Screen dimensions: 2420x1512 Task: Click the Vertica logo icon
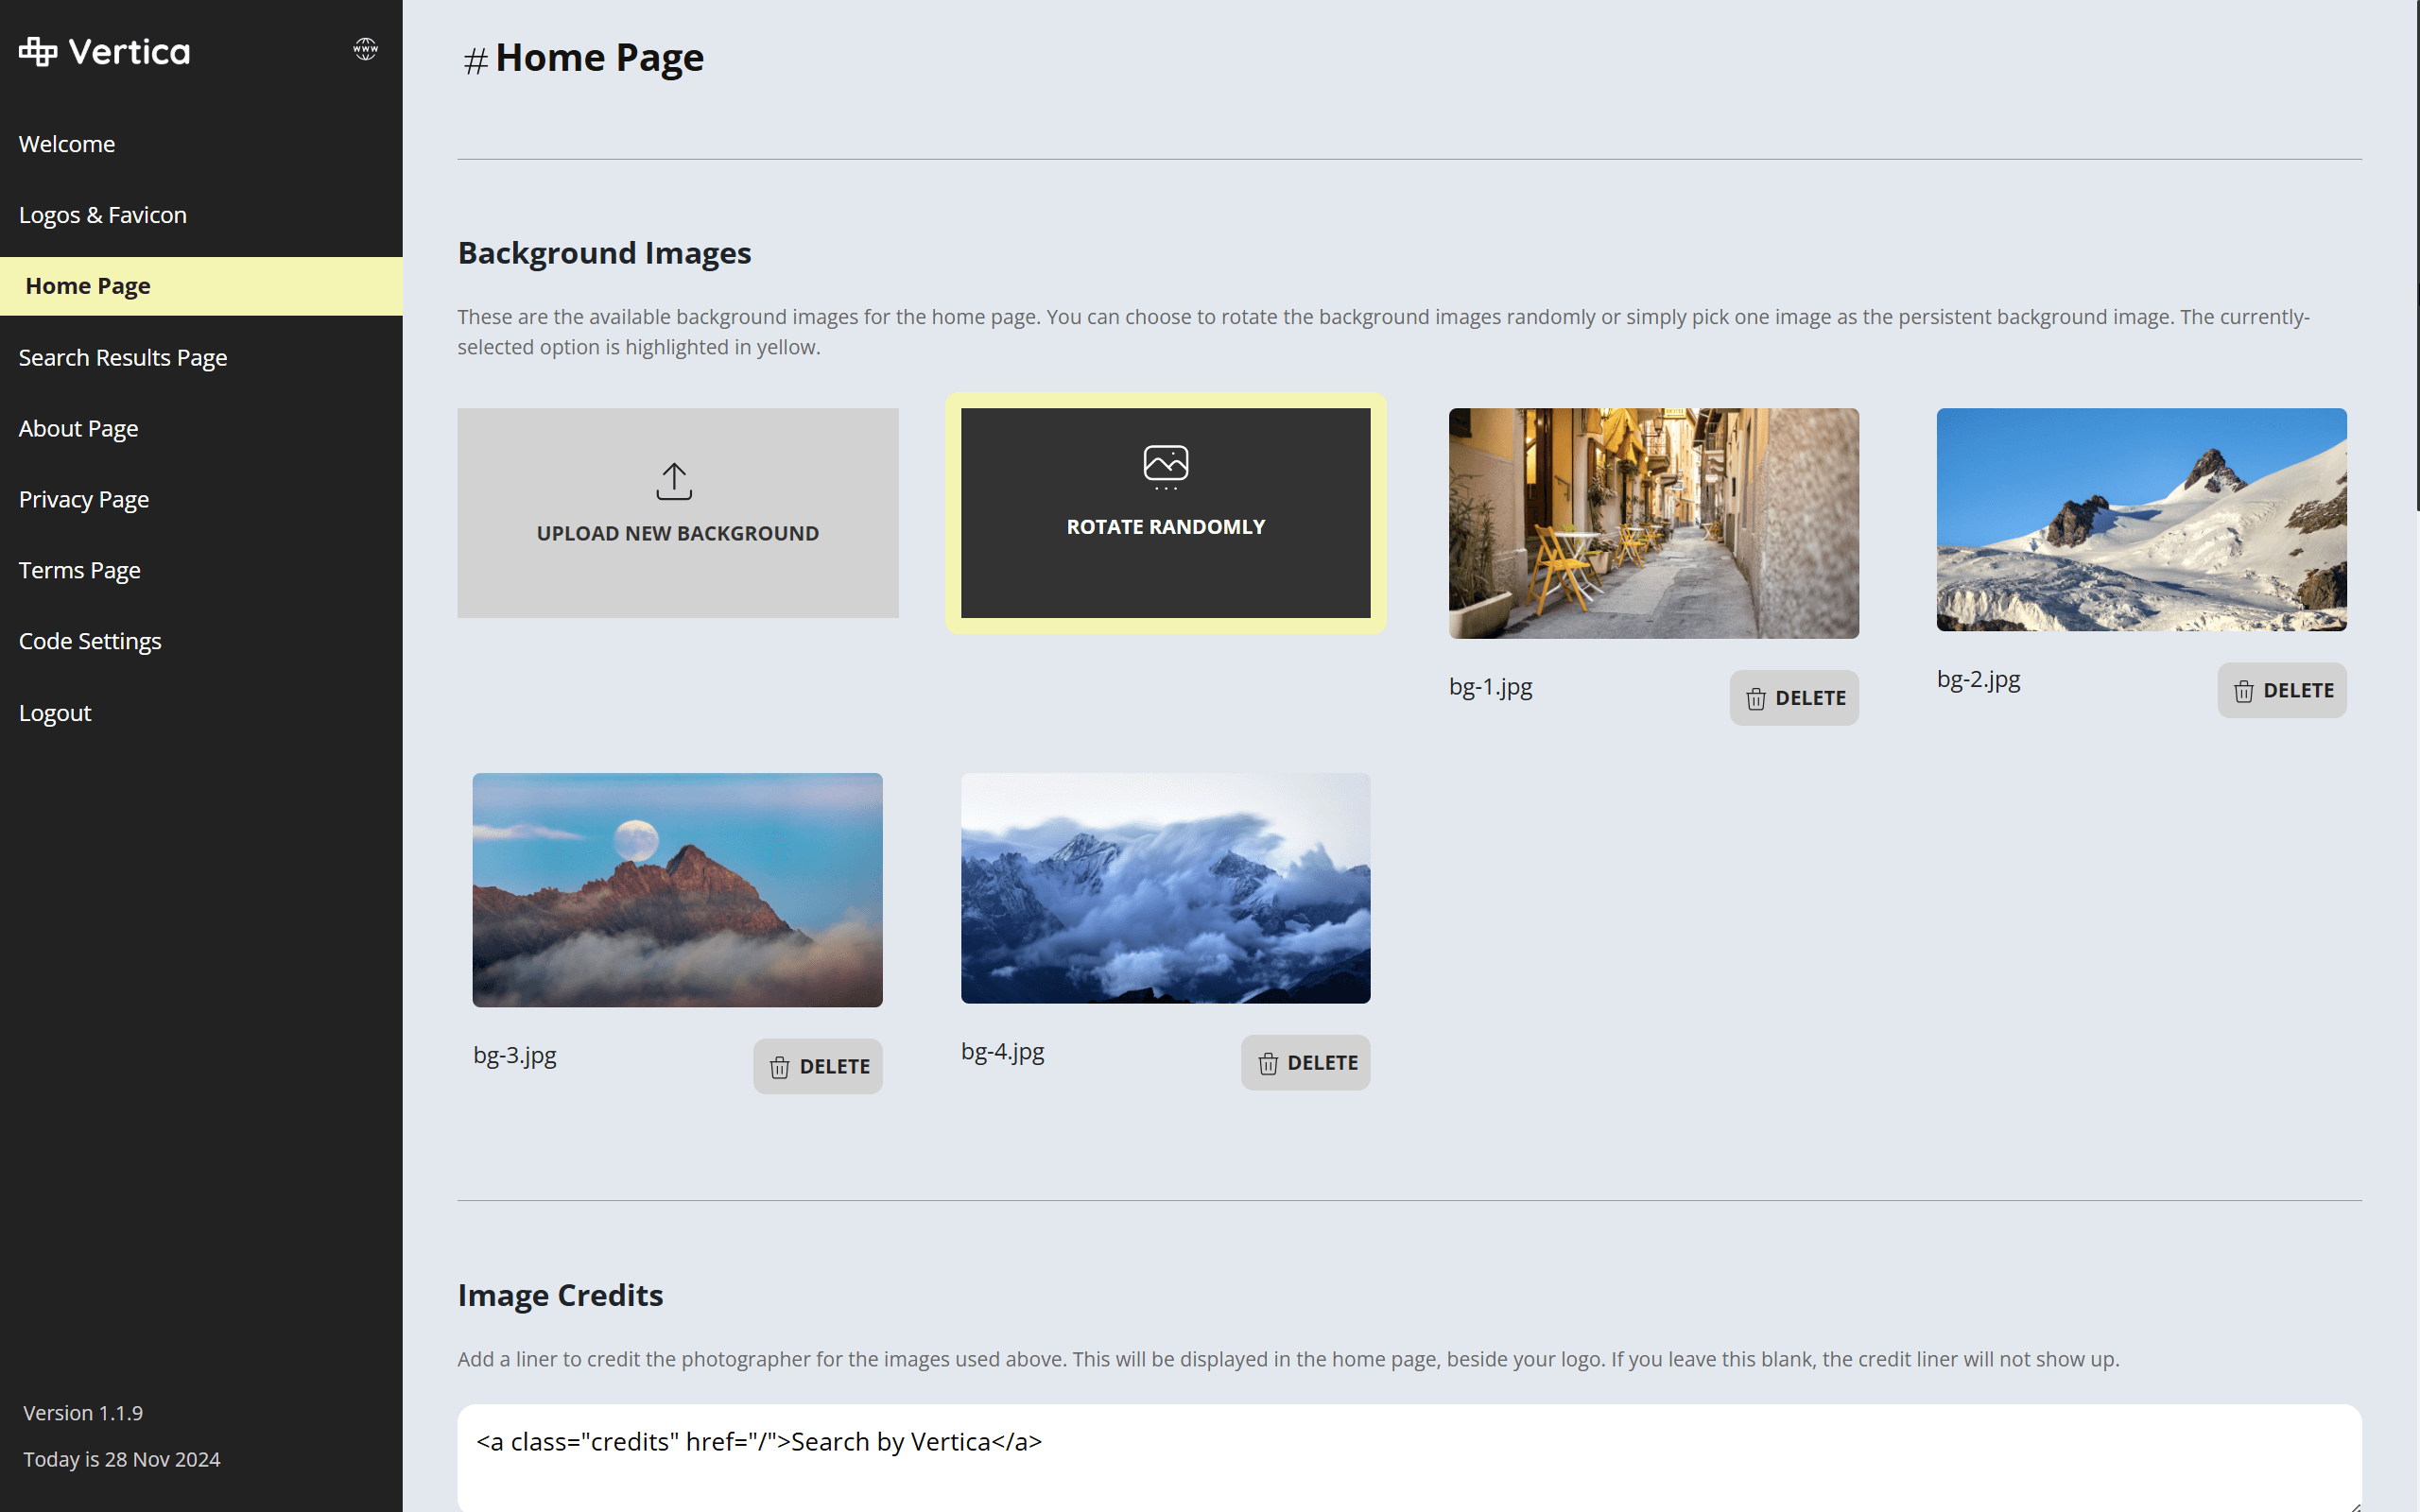point(36,50)
